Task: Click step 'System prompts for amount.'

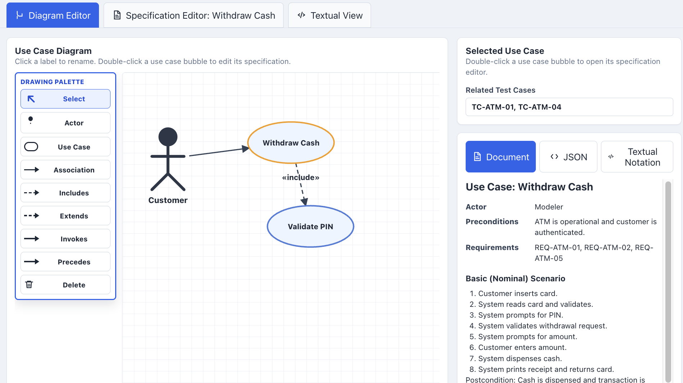Action: pos(528,337)
